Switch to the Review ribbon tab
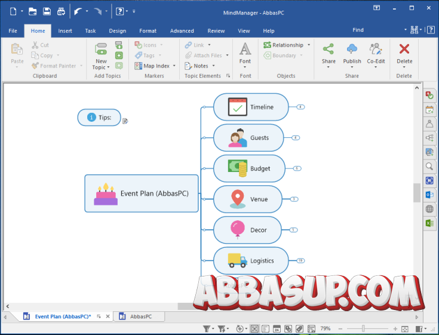Viewport: 439px width, 335px height. (x=216, y=31)
